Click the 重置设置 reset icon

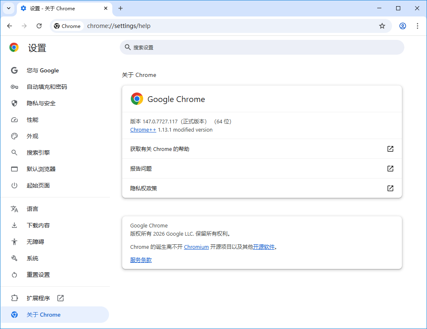pyautogui.click(x=14, y=275)
